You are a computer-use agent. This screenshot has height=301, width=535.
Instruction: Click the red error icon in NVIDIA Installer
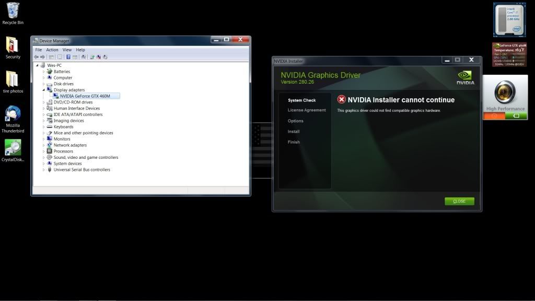[341, 99]
